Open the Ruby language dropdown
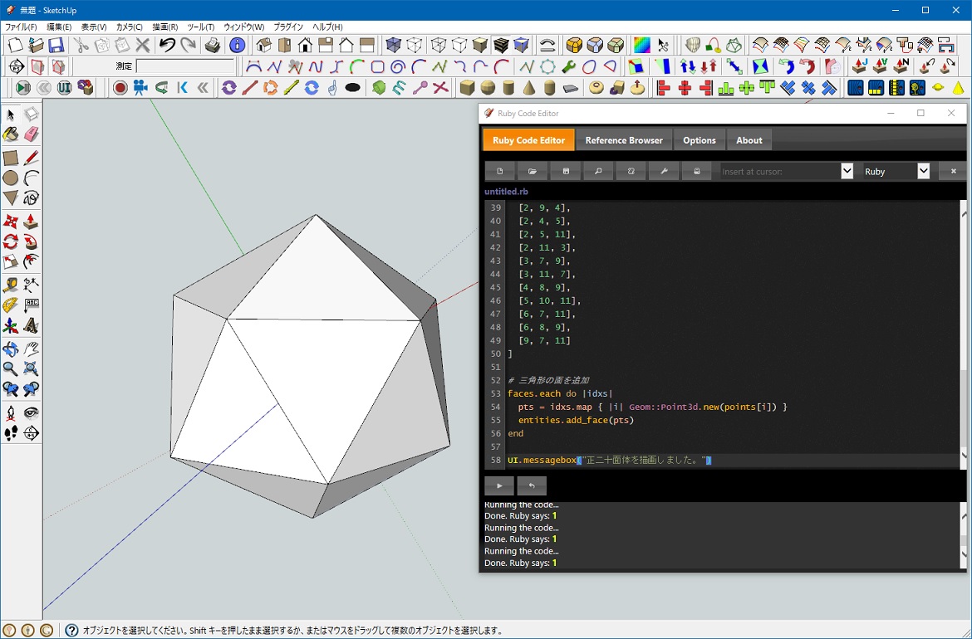The image size is (972, 639). [923, 171]
